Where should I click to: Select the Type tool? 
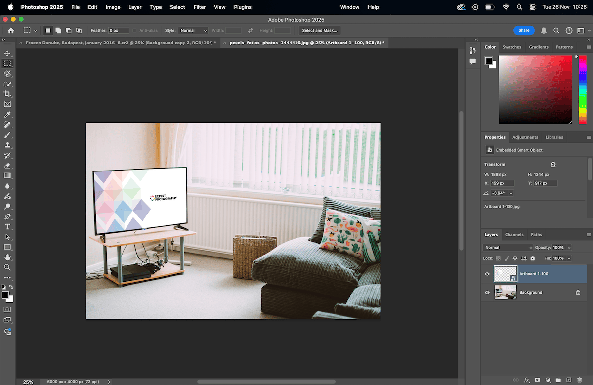(7, 226)
